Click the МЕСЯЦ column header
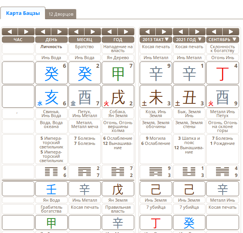Image resolution: width=243 pixels, height=233 pixels. click(85, 40)
